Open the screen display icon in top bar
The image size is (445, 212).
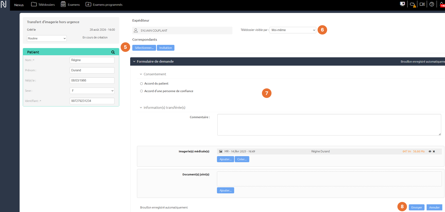tap(402, 4)
